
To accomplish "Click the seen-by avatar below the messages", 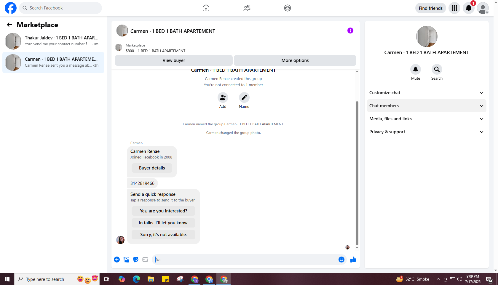I will tap(347, 247).
